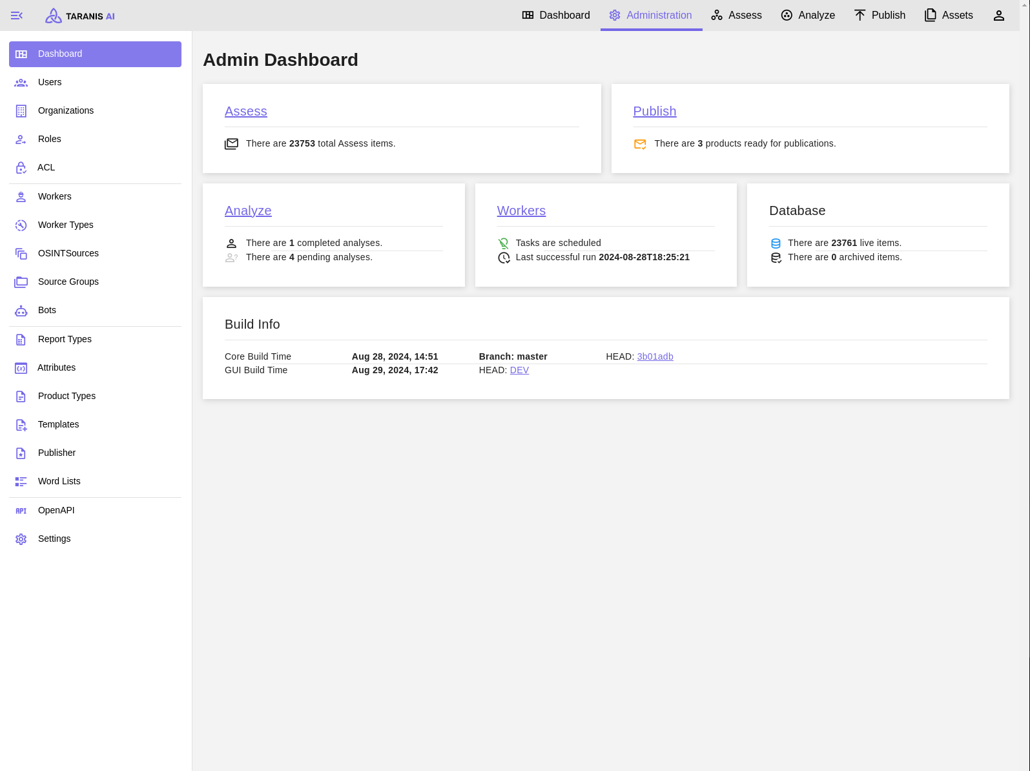The height and width of the screenshot is (771, 1030).
Task: Collapse sidebar with hamburger menu icon
Action: (x=17, y=15)
